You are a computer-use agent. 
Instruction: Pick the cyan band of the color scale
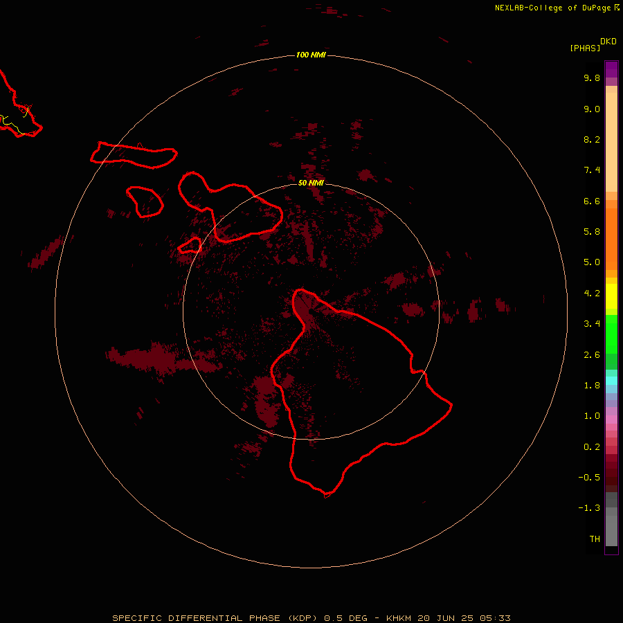coord(611,381)
